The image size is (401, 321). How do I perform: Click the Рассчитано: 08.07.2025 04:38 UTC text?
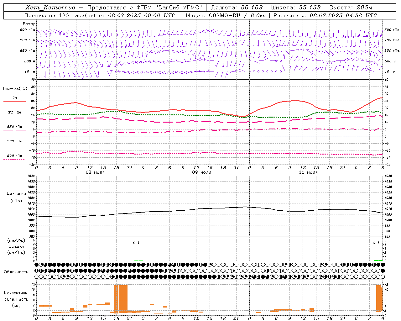(325, 15)
